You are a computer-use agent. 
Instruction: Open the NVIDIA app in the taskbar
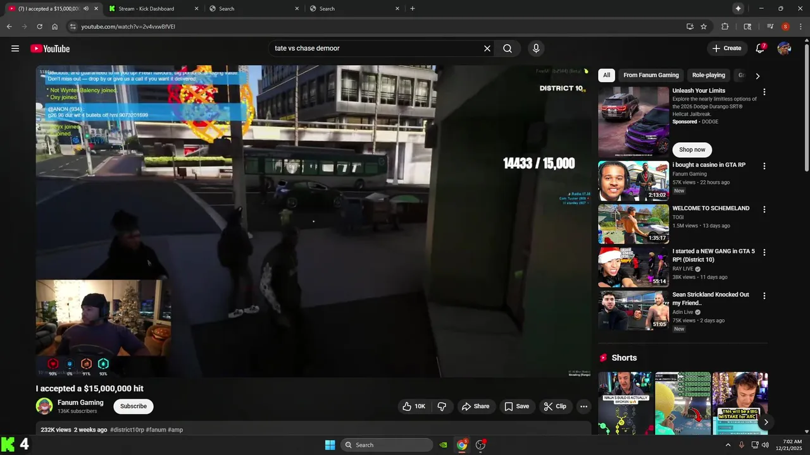click(444, 445)
